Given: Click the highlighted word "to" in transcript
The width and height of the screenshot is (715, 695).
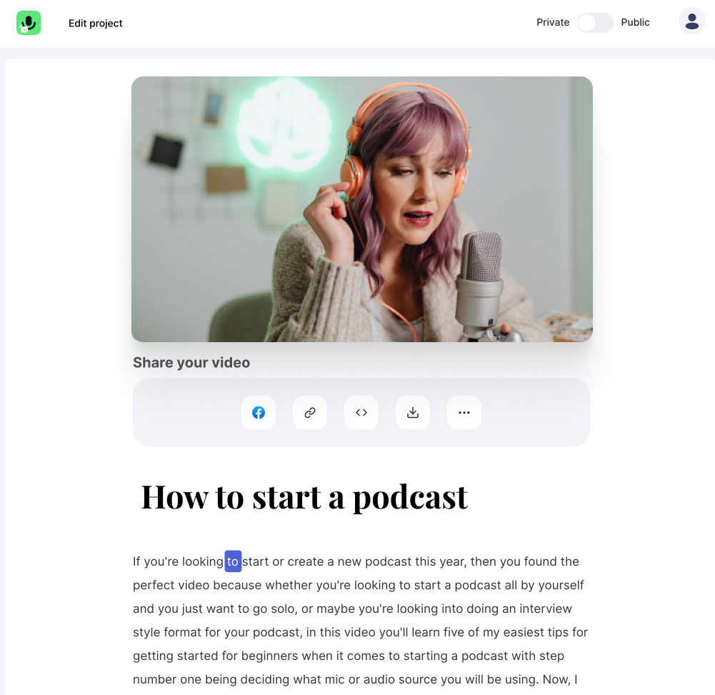Looking at the screenshot, I should coord(233,561).
